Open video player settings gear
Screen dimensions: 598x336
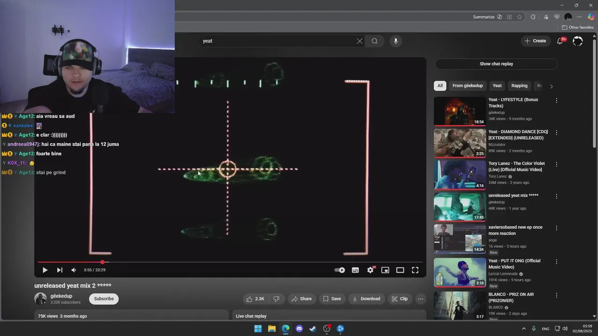370,270
